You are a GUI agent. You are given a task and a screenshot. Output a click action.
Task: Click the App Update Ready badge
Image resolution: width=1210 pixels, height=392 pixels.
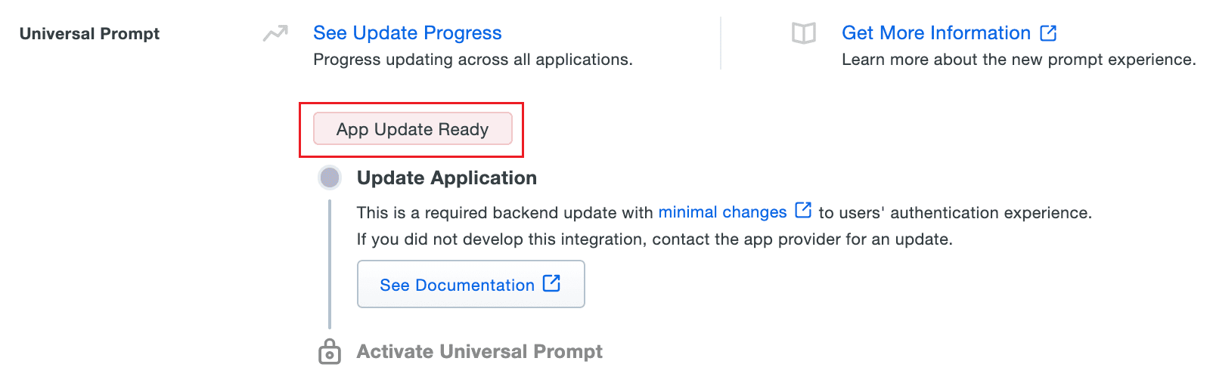pyautogui.click(x=412, y=129)
